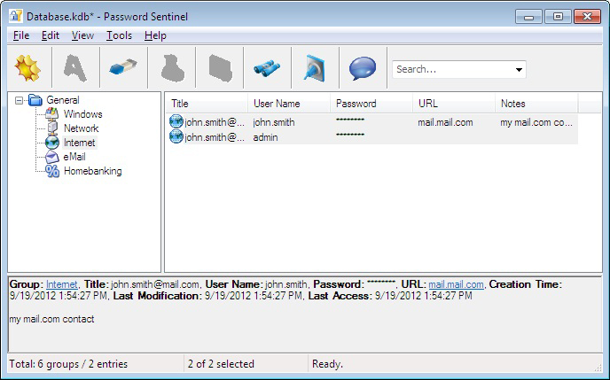Screen dimensions: 610x380
Task: Click the Internet globe icon in tree
Action: click(51, 143)
